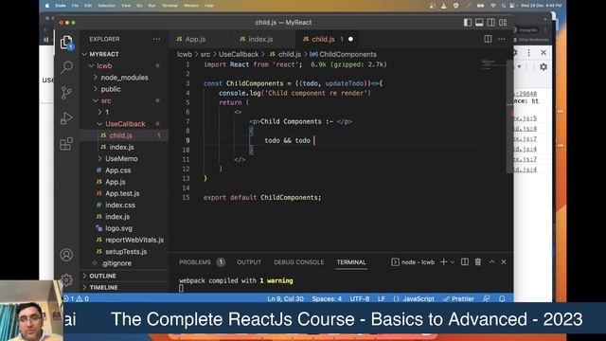Open the Customize Layout icon

pos(503,23)
